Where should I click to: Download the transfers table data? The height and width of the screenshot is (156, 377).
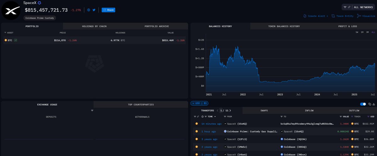[x=374, y=104]
